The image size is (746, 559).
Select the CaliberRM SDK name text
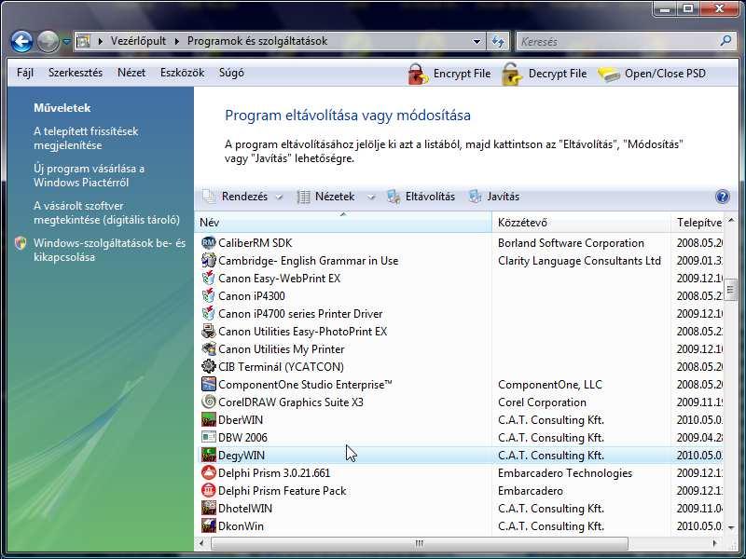click(255, 243)
